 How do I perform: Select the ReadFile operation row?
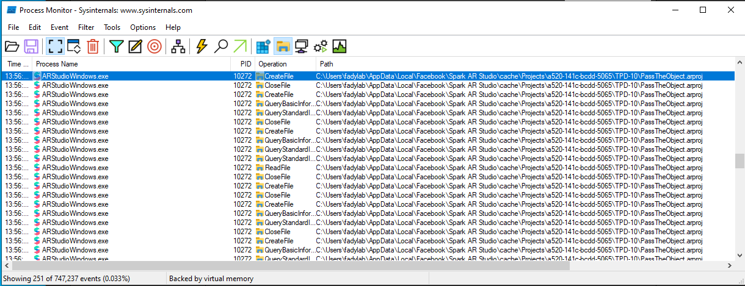pyautogui.click(x=368, y=168)
